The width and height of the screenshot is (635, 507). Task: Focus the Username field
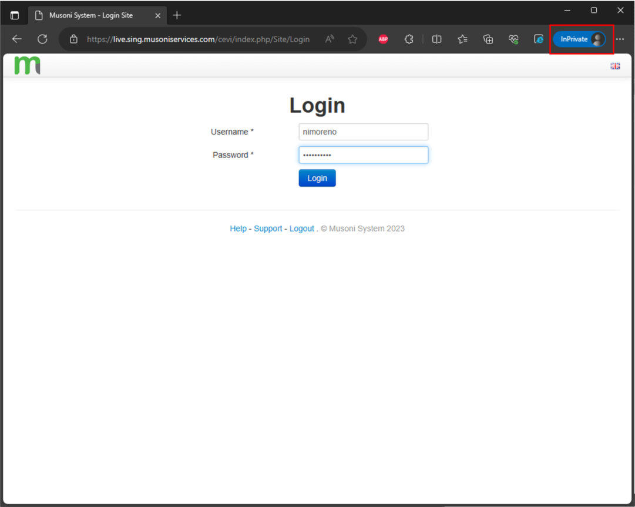point(363,132)
